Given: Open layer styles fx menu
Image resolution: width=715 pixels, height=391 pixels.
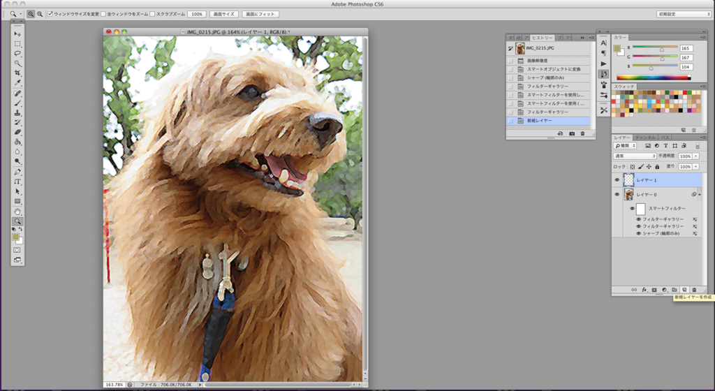Looking at the screenshot, I should (x=644, y=290).
